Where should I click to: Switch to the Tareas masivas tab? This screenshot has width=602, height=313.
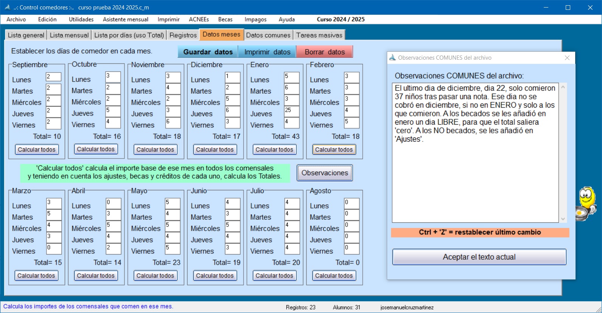point(319,35)
